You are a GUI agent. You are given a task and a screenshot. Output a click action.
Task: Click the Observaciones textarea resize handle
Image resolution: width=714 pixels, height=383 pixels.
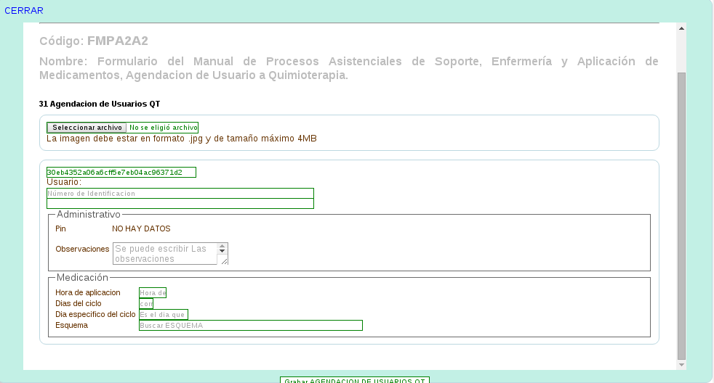point(224,260)
